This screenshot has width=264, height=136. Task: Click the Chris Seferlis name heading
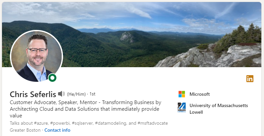tap(33, 94)
